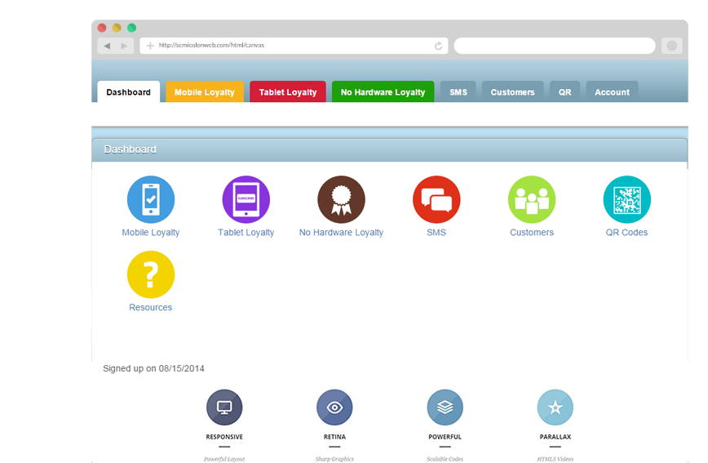Click the Responsive monitor icon
Screen dimensions: 708x463
coord(224,407)
